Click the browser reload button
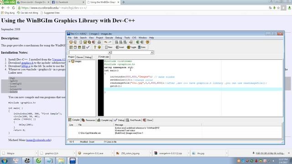 coord(13,8)
